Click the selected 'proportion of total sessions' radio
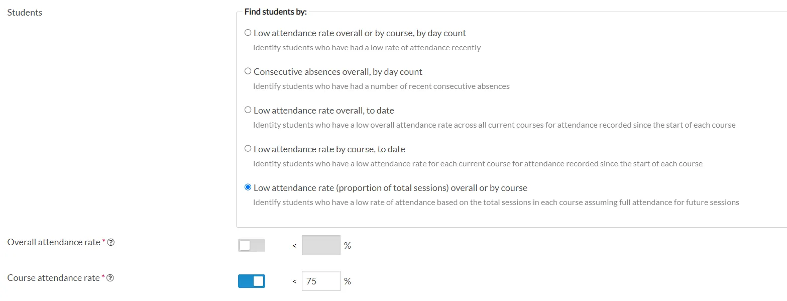This screenshot has height=301, width=787. pos(248,187)
